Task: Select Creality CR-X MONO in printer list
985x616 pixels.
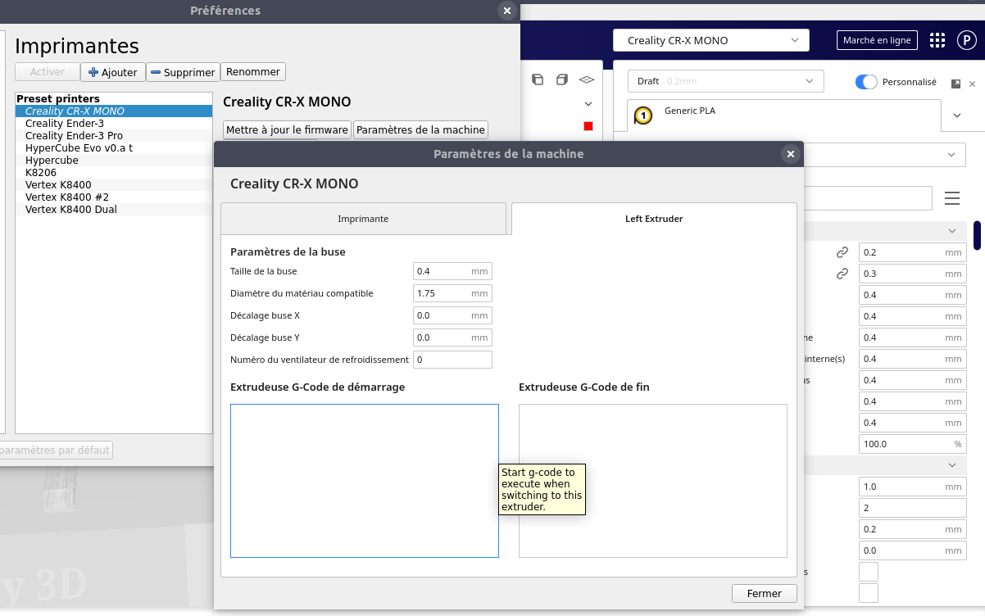Action: (x=114, y=111)
